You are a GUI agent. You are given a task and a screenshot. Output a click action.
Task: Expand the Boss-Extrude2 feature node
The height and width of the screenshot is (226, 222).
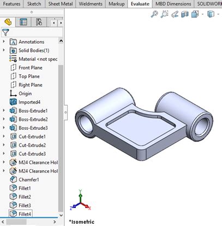(4, 119)
